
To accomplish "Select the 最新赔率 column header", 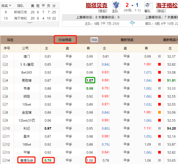I will pos(127,40).
